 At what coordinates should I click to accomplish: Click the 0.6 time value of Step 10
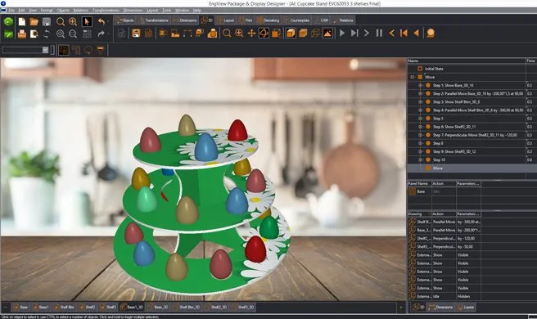point(530,159)
